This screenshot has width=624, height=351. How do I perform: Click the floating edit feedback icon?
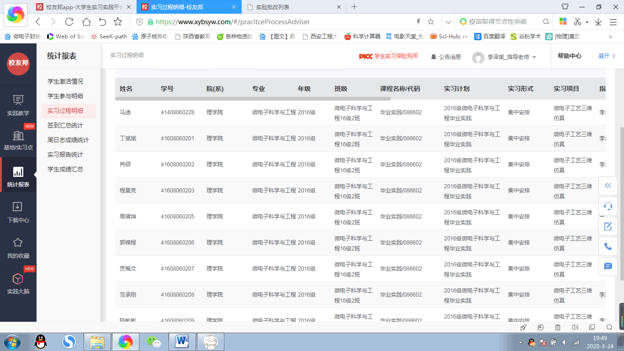click(608, 226)
